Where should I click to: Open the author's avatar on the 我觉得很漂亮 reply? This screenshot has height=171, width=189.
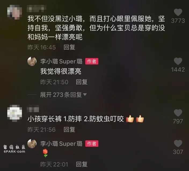click(32, 61)
